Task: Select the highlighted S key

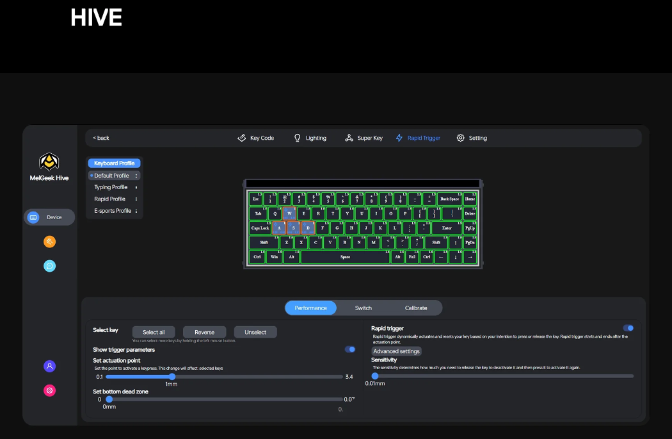Action: [294, 228]
